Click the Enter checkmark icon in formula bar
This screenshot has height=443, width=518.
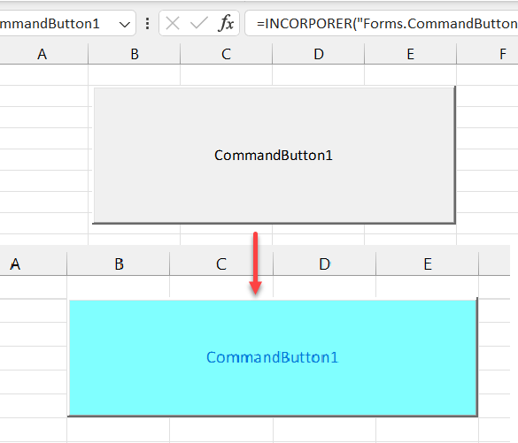(x=199, y=23)
